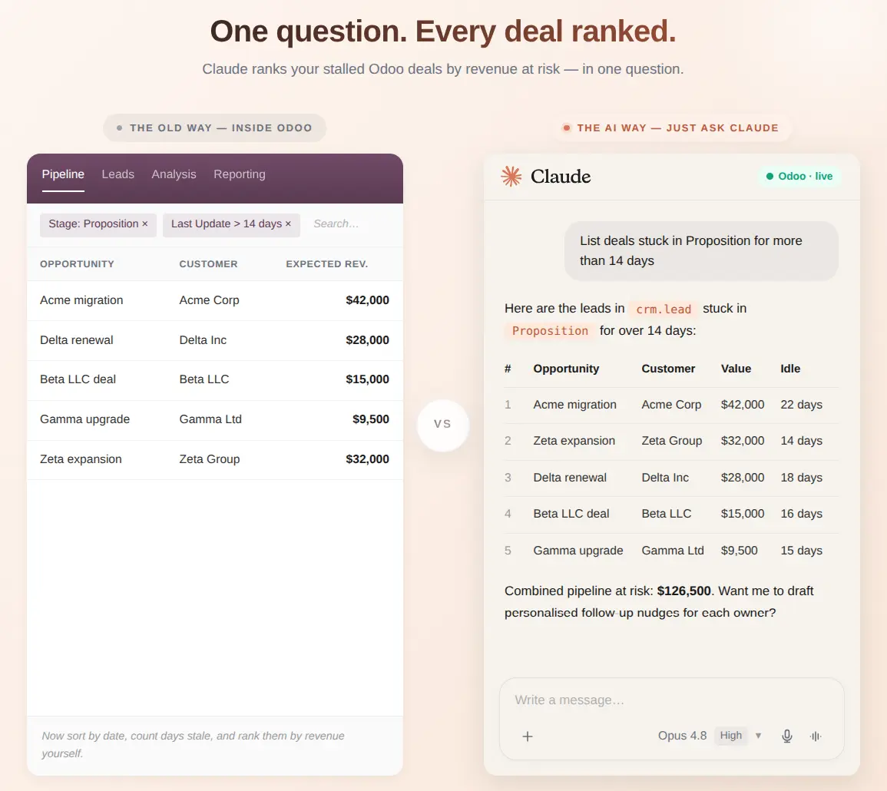Click the Claude starburst logo icon
The image size is (887, 791).
click(511, 177)
